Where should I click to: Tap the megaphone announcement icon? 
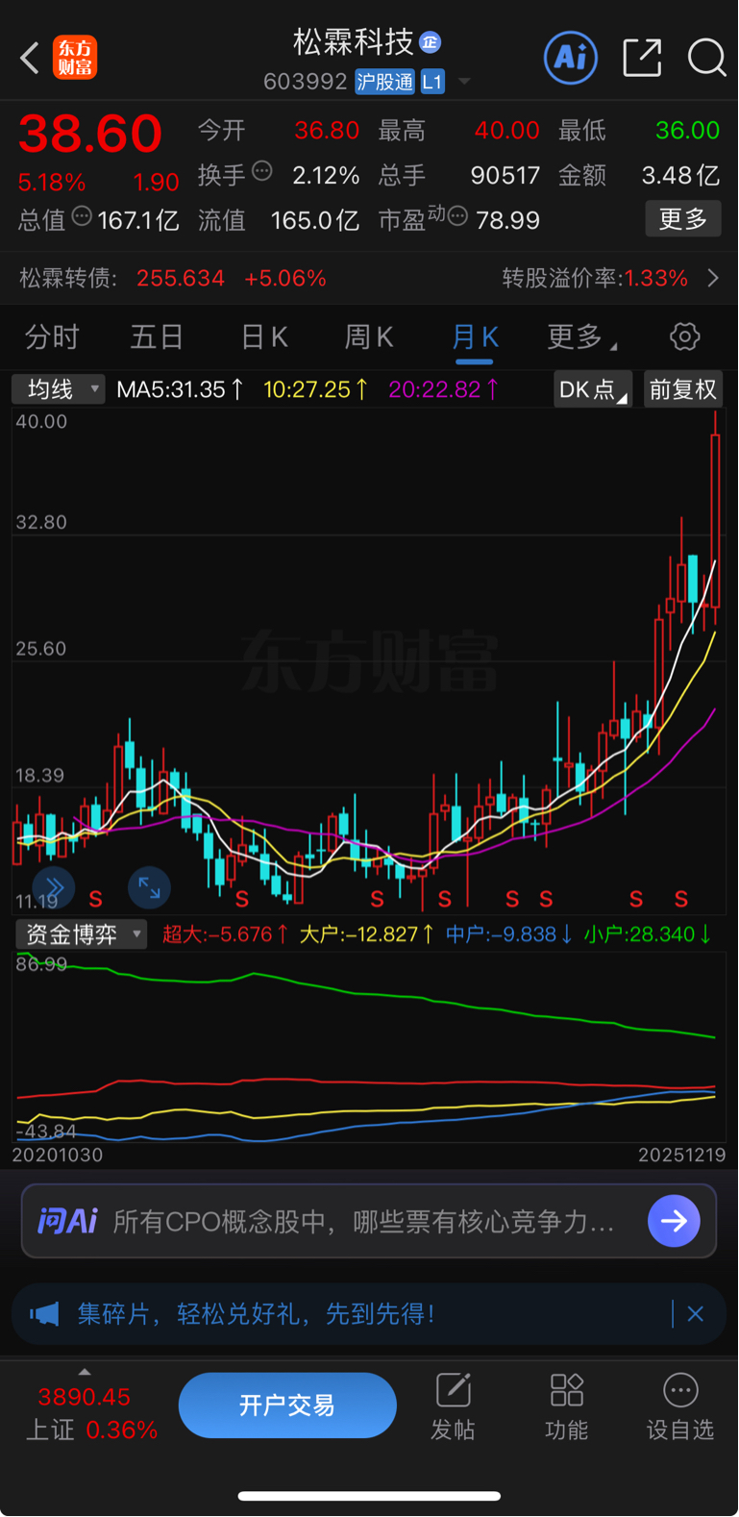point(44,1314)
